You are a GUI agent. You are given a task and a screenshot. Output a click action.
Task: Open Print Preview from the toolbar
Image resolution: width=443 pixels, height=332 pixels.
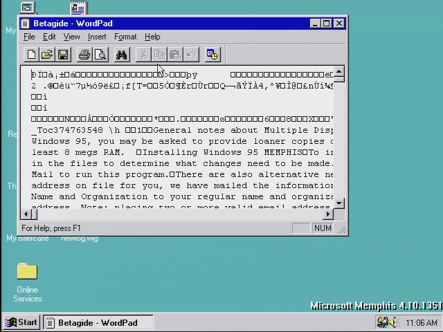(x=100, y=55)
